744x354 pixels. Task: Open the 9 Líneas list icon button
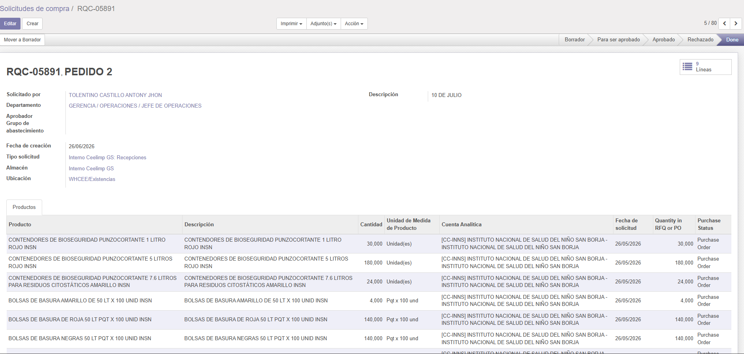coord(705,67)
